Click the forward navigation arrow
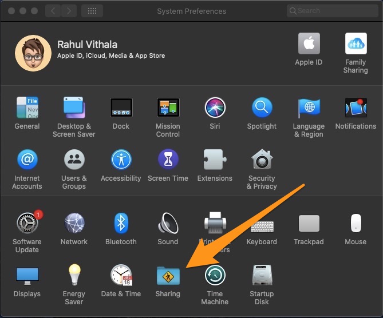Screen dimensions: 383x318 pyautogui.click(x=69, y=11)
